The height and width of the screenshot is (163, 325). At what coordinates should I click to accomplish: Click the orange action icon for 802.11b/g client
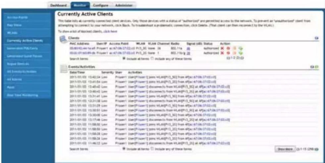235,53
